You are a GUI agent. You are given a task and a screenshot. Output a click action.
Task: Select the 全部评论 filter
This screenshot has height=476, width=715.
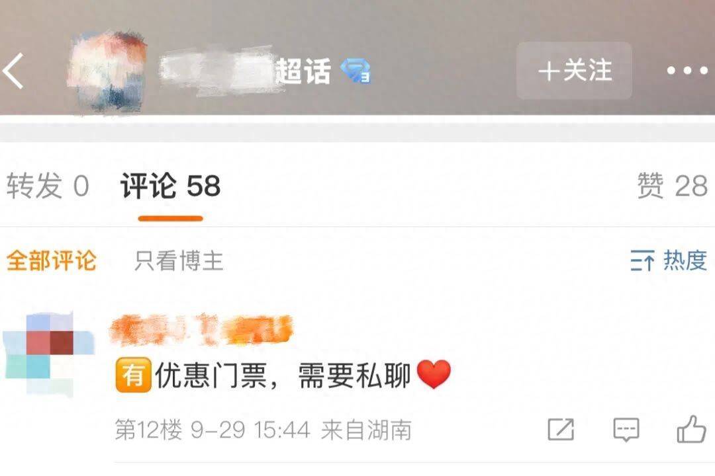[x=52, y=261]
